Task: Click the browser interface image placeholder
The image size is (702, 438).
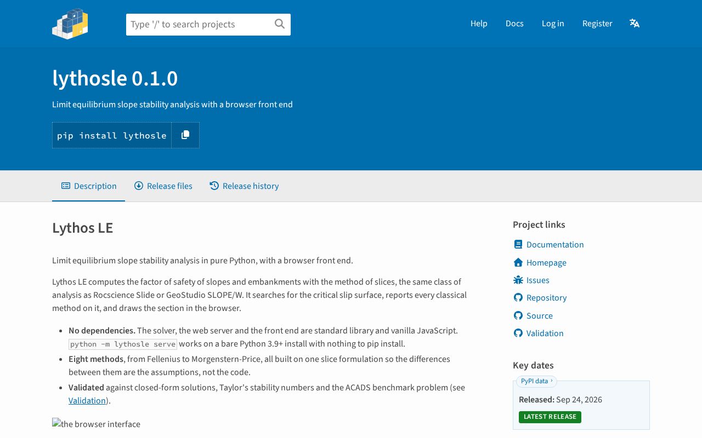Action: [96, 424]
